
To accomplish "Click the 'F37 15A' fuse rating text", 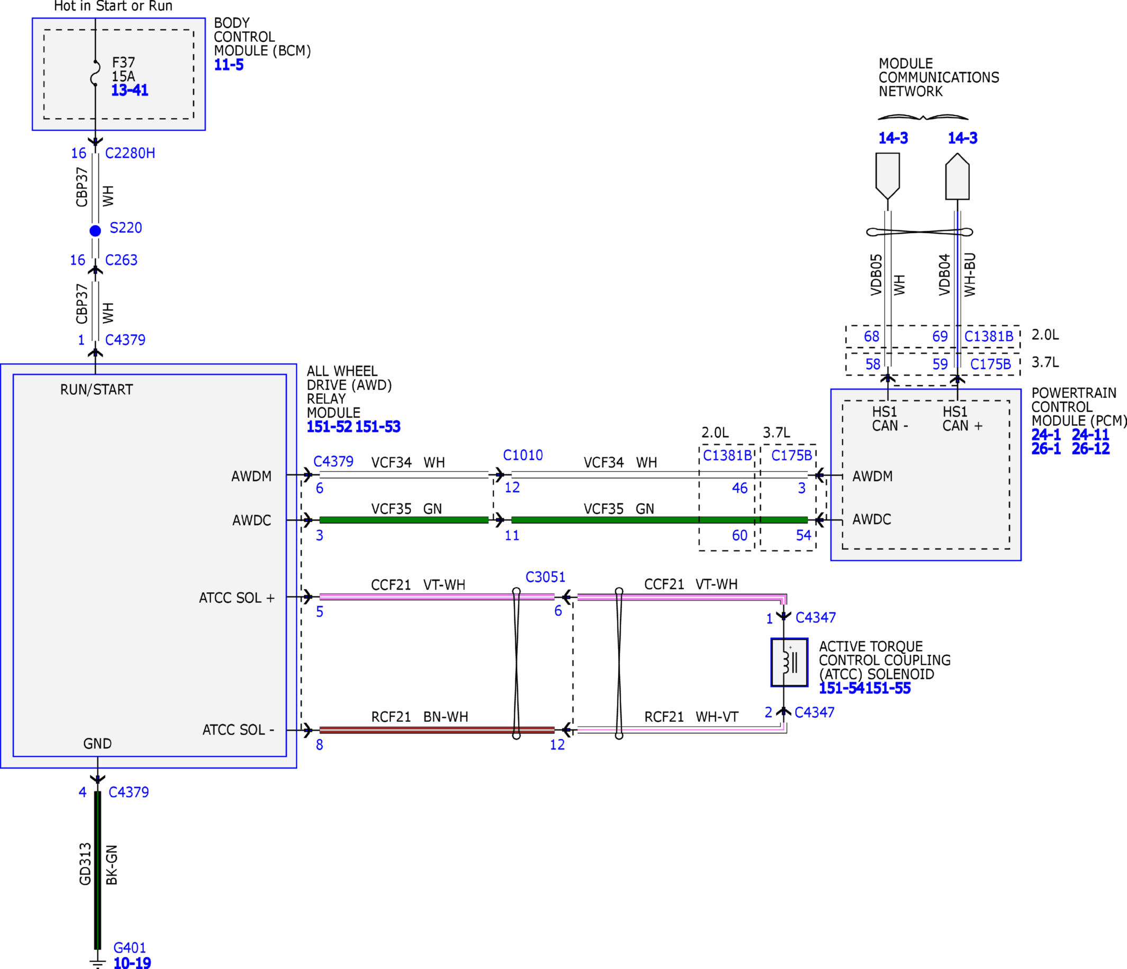I will click(123, 70).
